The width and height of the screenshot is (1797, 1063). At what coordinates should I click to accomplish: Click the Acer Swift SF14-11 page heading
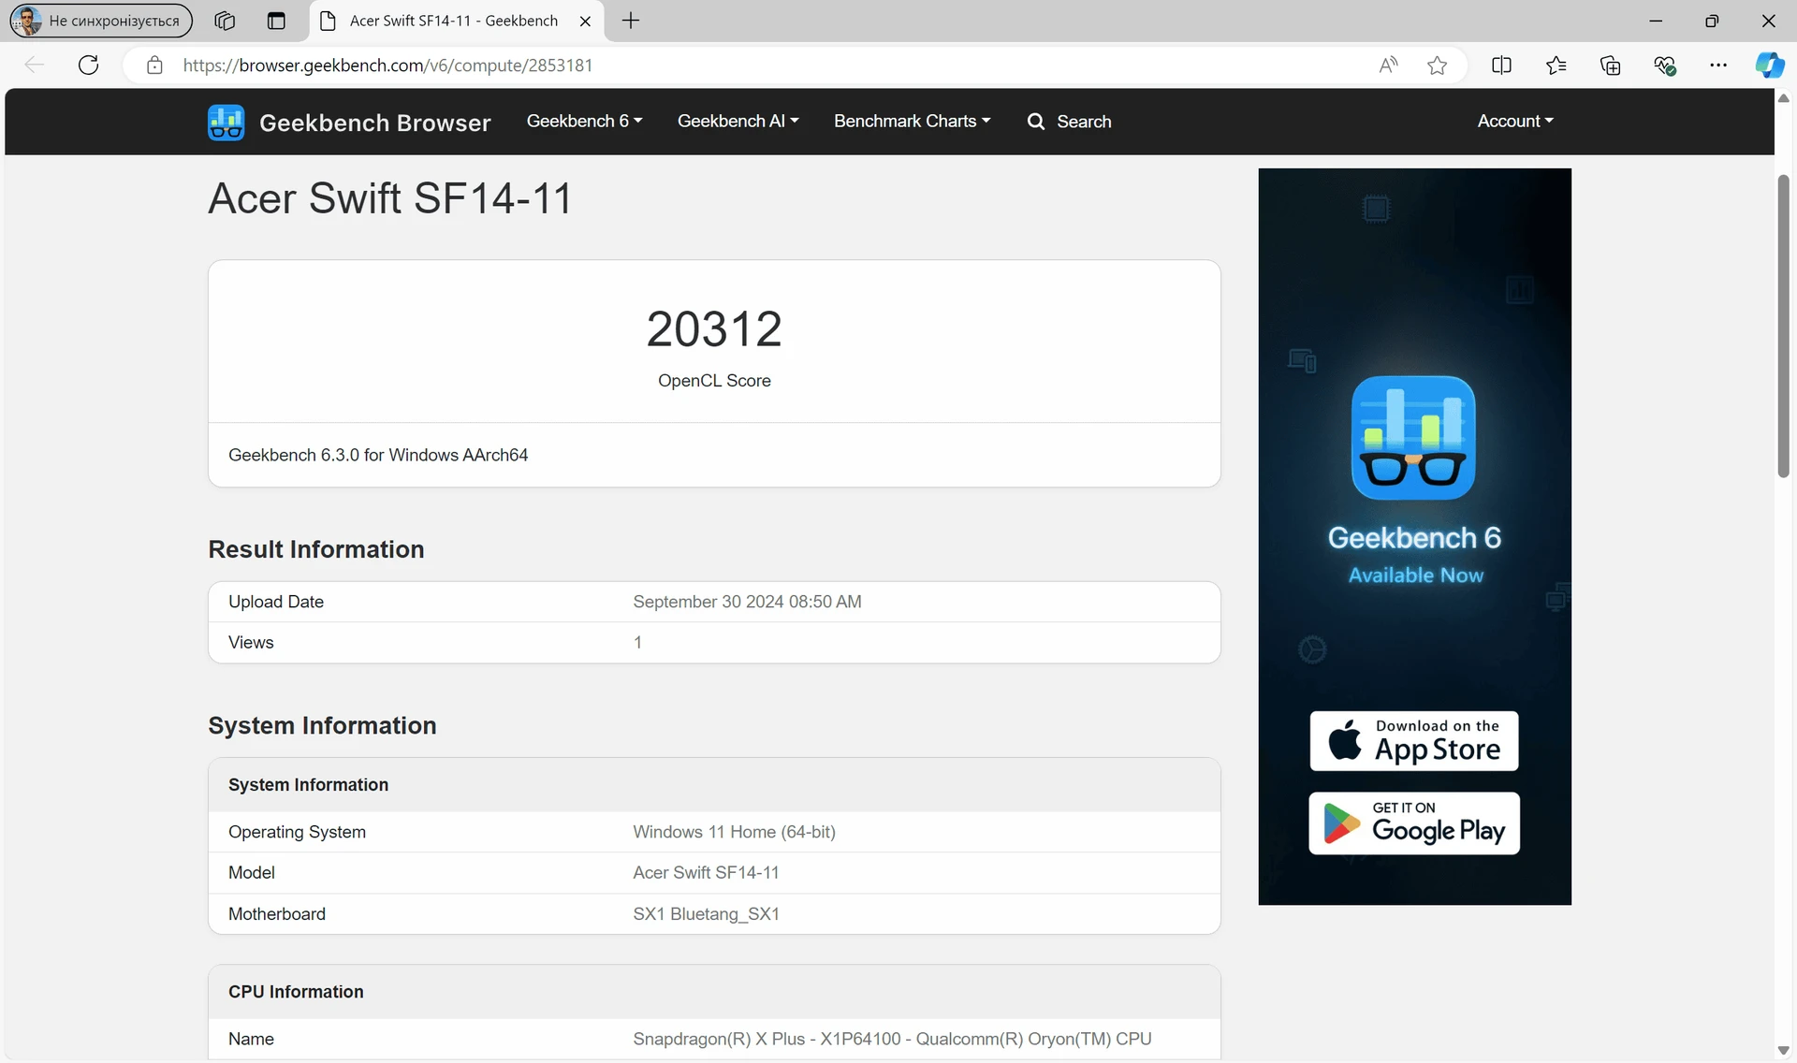pyautogui.click(x=389, y=198)
